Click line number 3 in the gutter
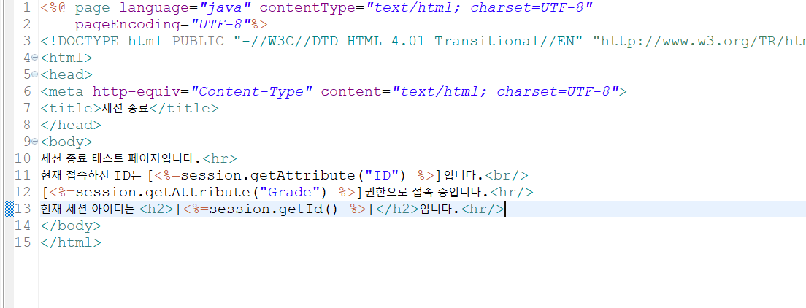 tap(27, 42)
